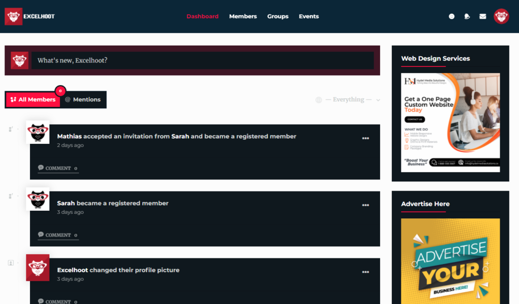Click the avatar in the What's new box

click(19, 60)
